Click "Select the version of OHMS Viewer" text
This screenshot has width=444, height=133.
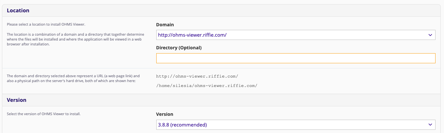[x=44, y=114]
